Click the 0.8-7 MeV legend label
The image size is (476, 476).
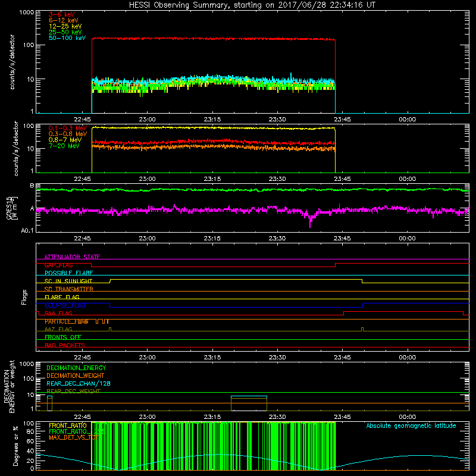[x=65, y=140]
